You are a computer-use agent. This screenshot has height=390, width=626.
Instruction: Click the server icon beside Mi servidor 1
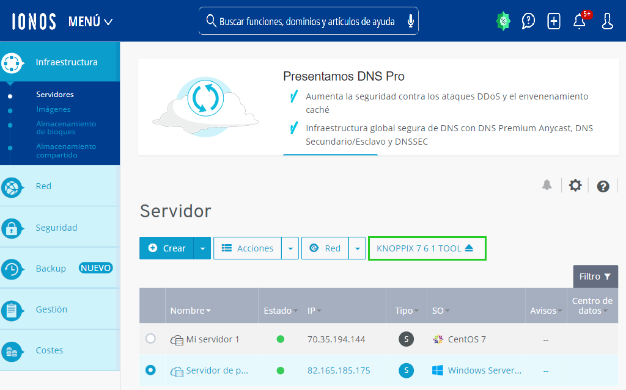(x=177, y=340)
